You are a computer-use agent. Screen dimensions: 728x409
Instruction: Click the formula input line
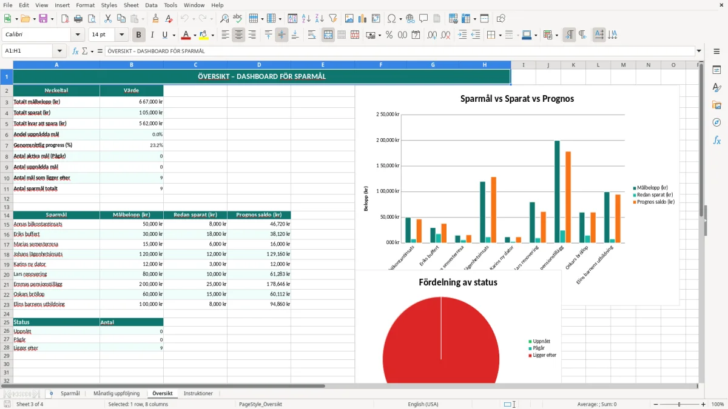[x=399, y=52]
